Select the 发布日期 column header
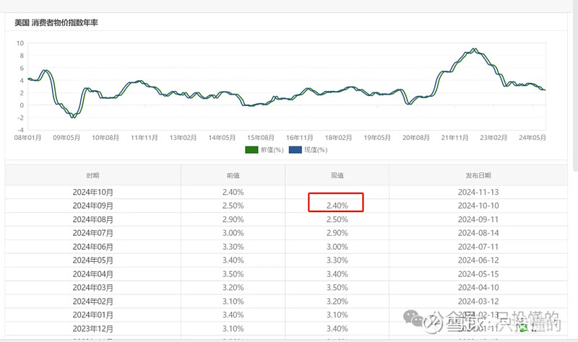This screenshot has width=578, height=342. tap(478, 175)
